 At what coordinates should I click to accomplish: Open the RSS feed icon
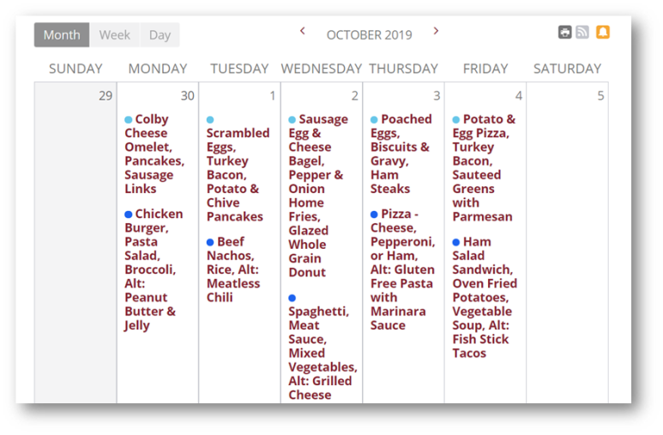582,32
